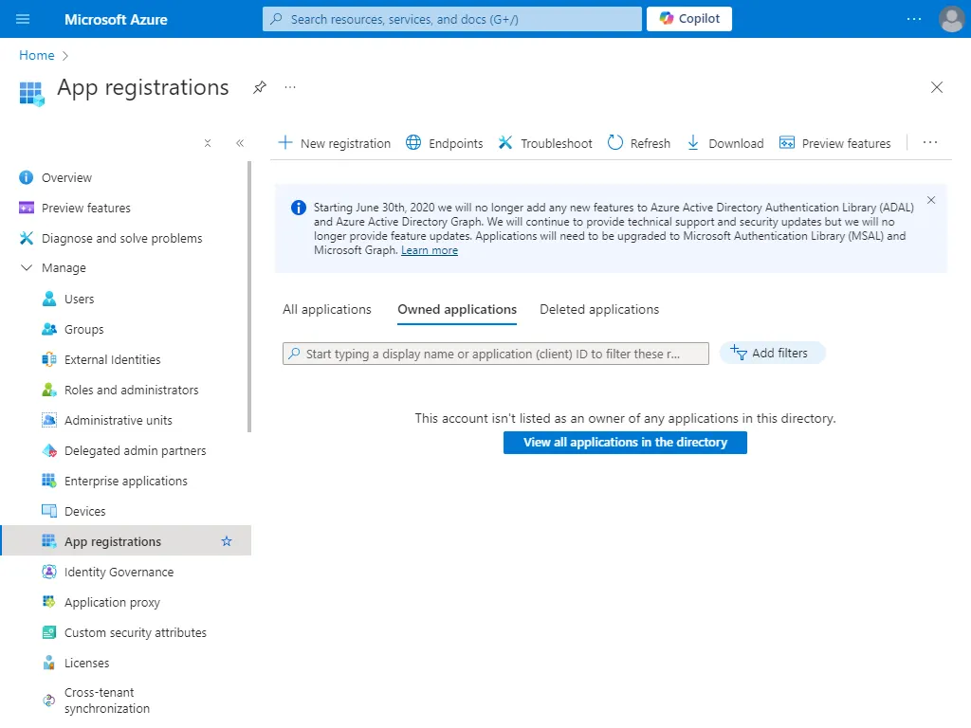Click the Application proxy icon
This screenshot has height=728, width=971.
(49, 602)
